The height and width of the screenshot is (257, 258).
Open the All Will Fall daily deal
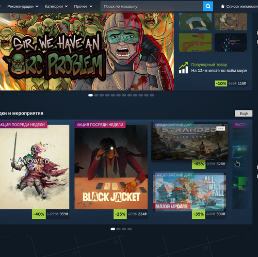(x=189, y=192)
